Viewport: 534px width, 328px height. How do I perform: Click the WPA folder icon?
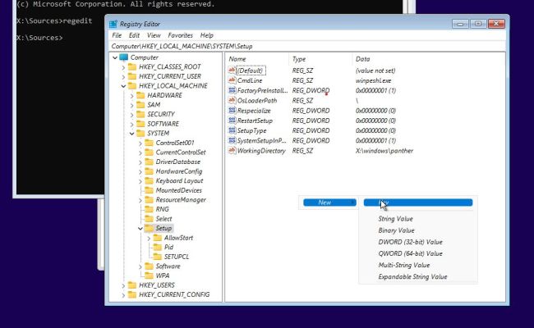(150, 276)
